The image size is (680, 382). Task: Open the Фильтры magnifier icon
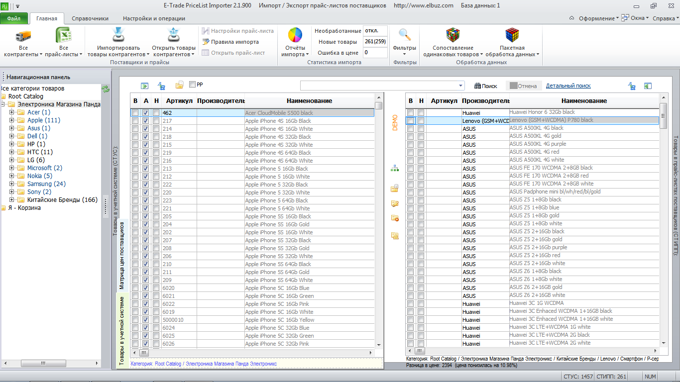tap(405, 35)
